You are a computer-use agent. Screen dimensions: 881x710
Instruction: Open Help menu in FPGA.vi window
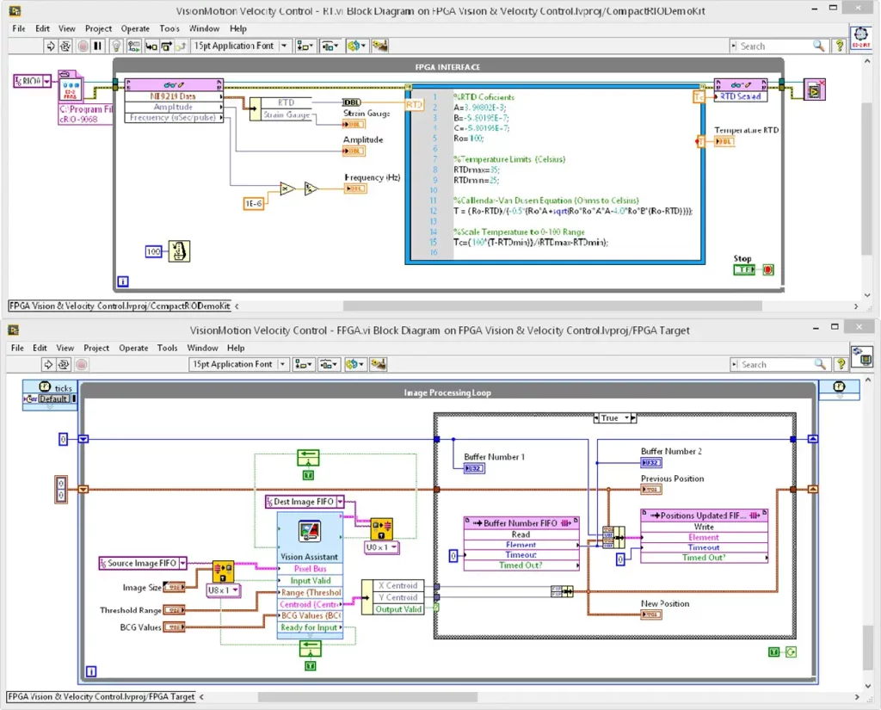(236, 348)
